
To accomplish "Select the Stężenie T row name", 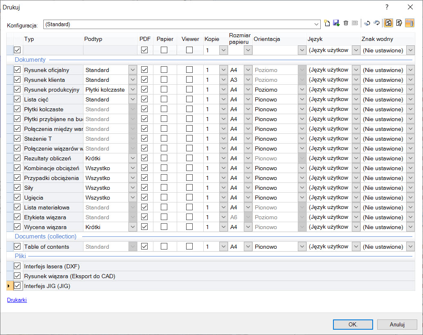I will (x=38, y=139).
